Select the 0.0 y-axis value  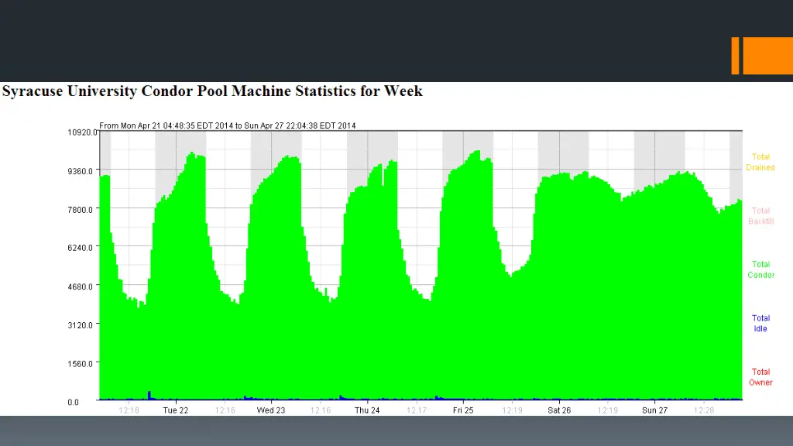tap(74, 402)
